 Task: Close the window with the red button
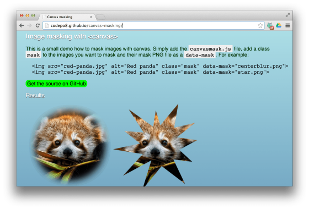tap(22, 15)
